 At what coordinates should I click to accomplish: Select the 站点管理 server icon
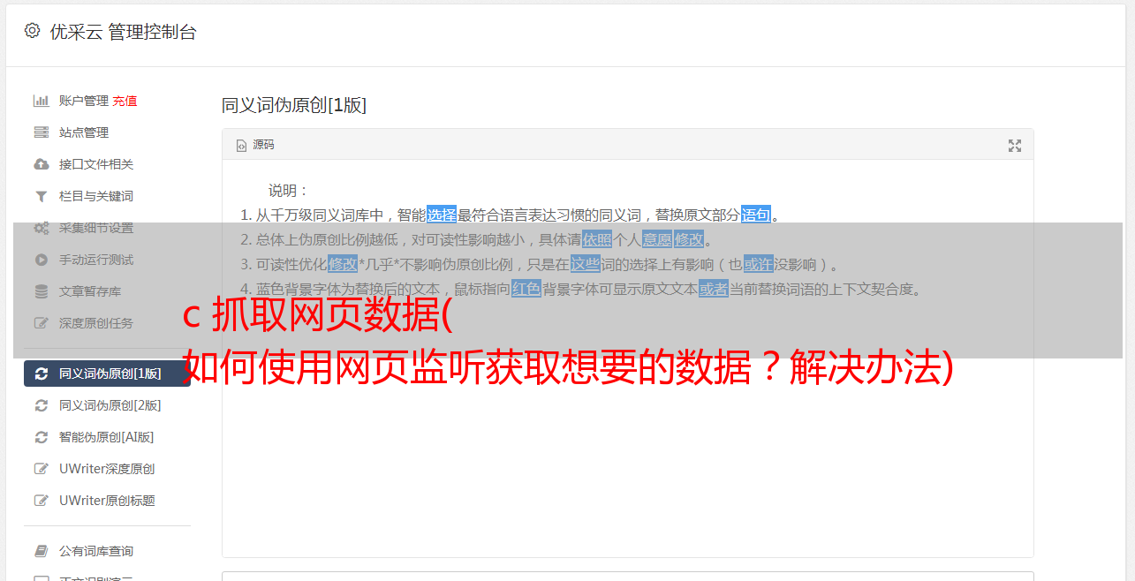coord(41,132)
